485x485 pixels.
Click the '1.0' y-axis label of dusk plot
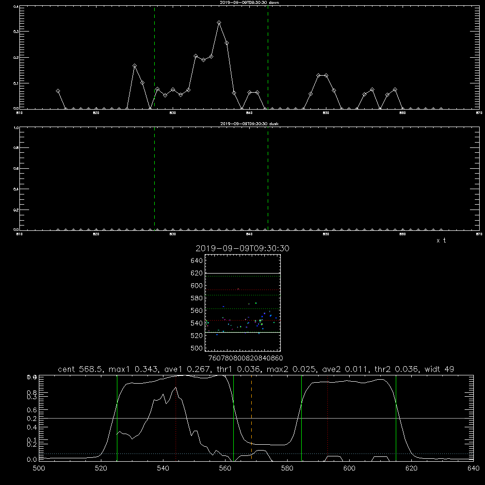click(x=16, y=128)
